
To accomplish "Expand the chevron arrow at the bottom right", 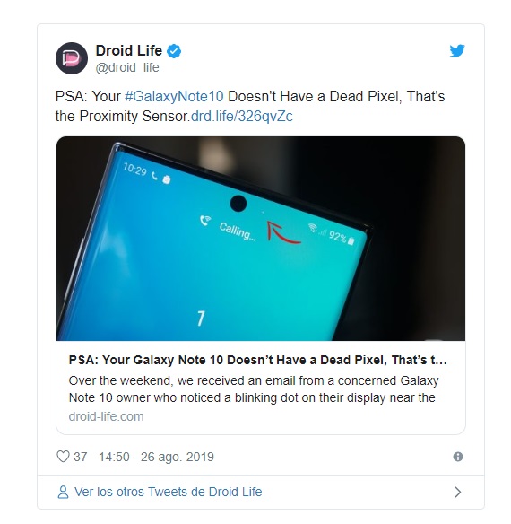I will [x=458, y=493].
